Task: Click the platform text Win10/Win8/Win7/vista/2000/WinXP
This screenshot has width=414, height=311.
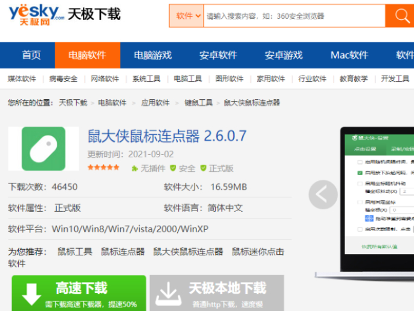Action: pyautogui.click(x=130, y=229)
